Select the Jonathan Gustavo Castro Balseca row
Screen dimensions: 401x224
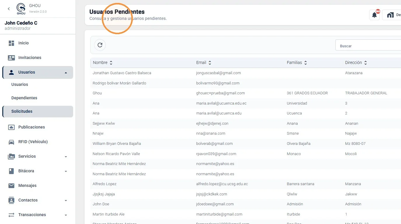pyautogui.click(x=246, y=73)
